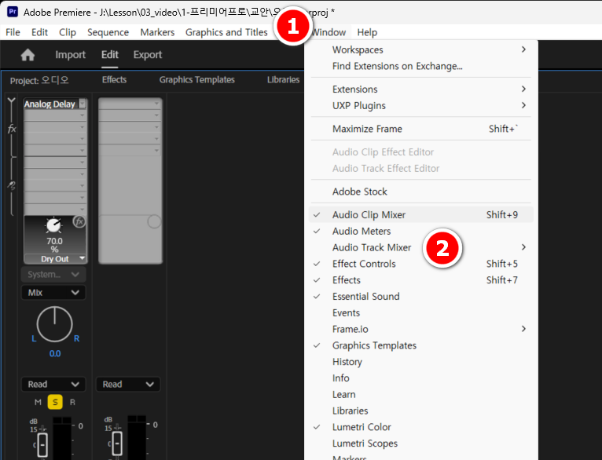The image size is (602, 460).
Task: Enable Record on the first track
Action: coord(72,402)
